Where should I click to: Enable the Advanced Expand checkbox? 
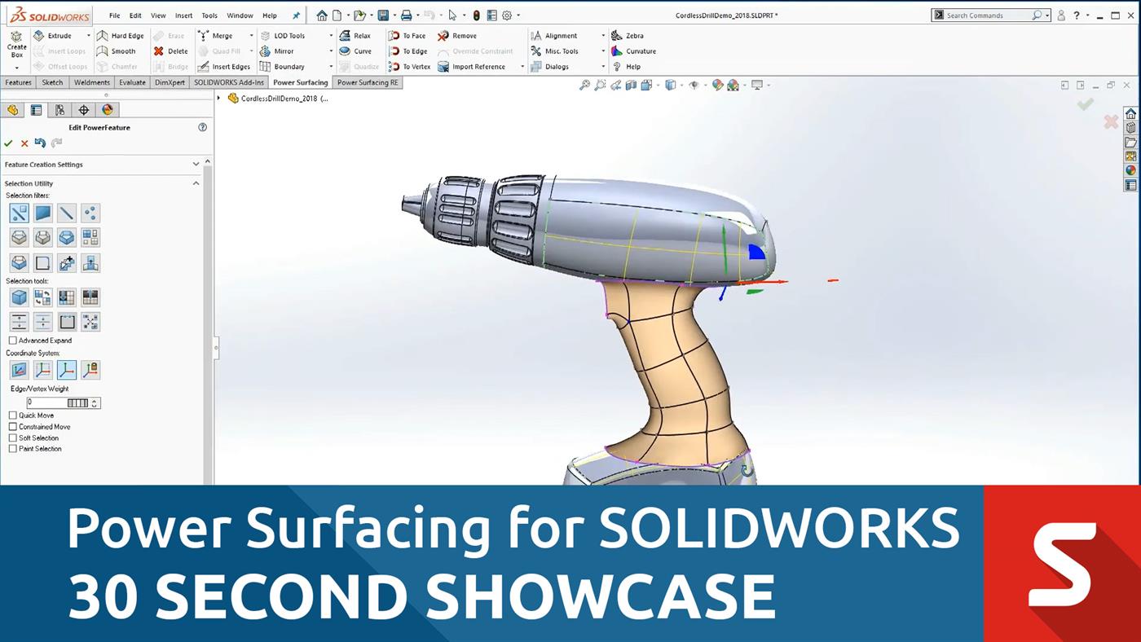pos(13,341)
